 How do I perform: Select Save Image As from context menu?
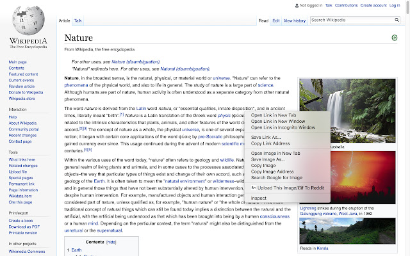click(x=269, y=159)
